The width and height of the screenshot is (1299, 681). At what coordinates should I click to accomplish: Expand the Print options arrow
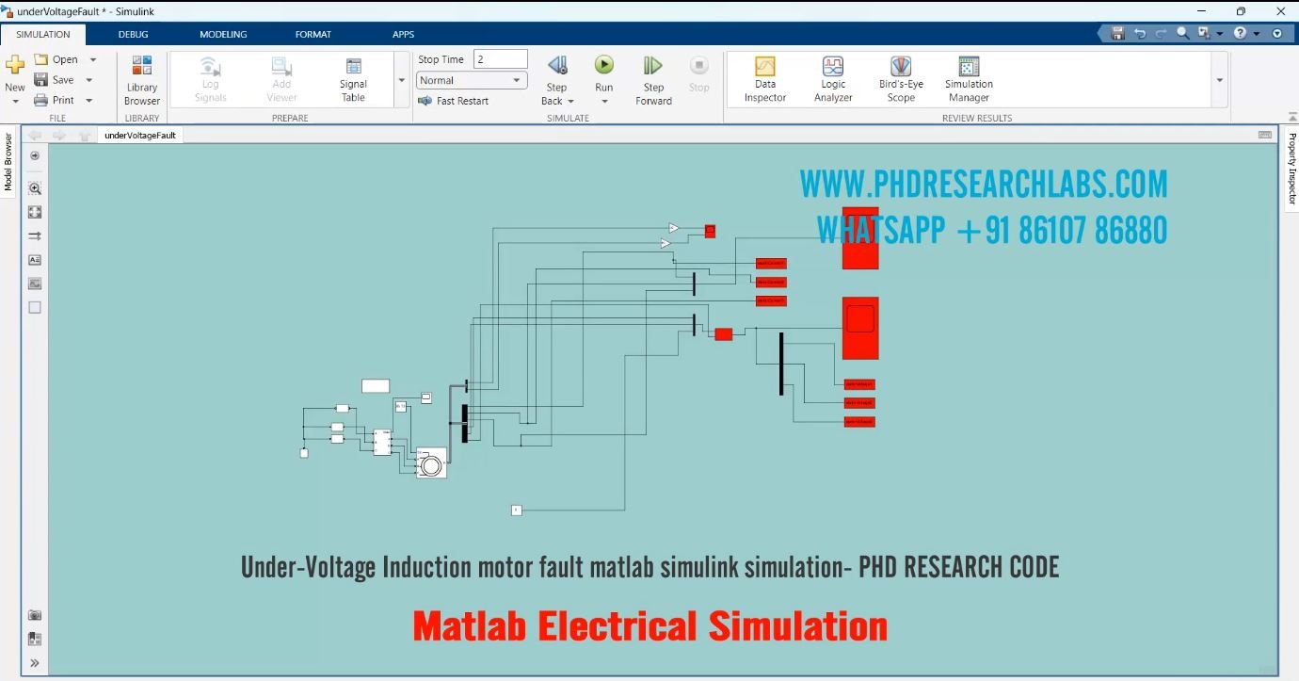(89, 100)
